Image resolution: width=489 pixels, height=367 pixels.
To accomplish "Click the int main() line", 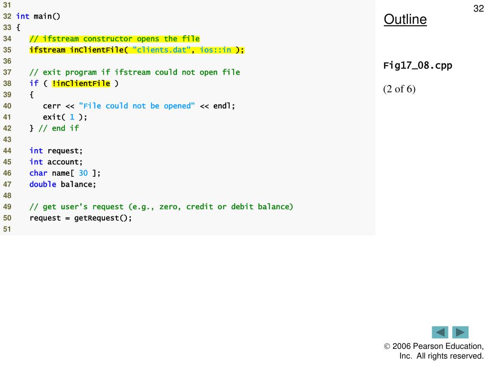I will pyautogui.click(x=38, y=16).
